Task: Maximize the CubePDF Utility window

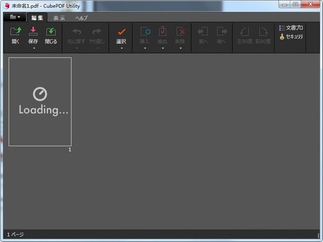Action: tap(296, 4)
